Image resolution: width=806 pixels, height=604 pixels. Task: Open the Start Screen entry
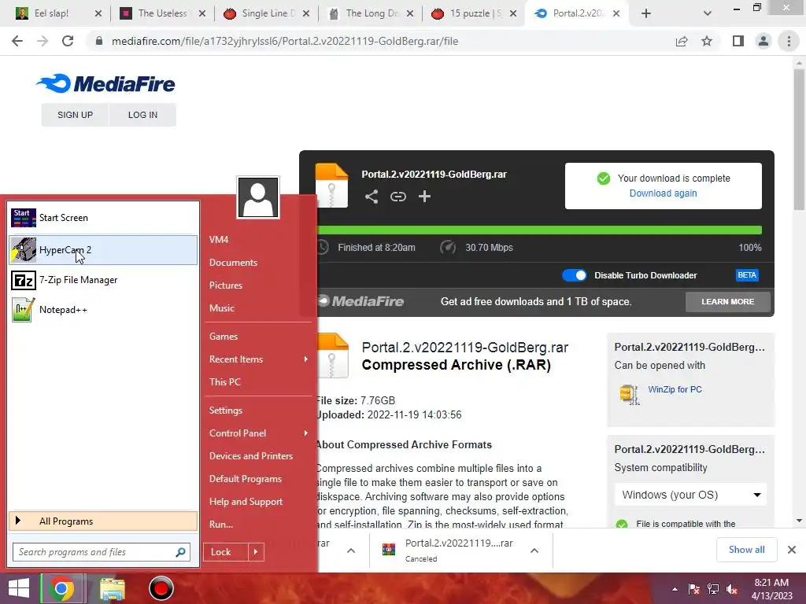tap(103, 218)
